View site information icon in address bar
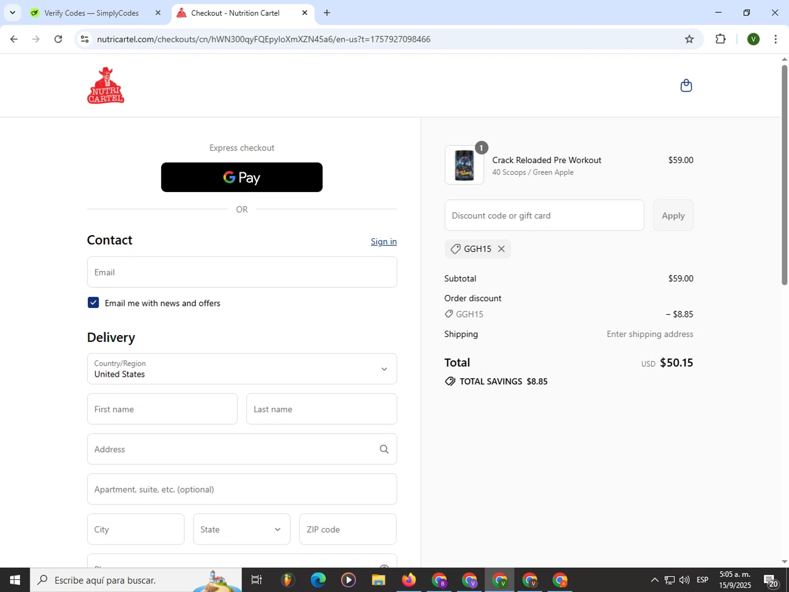This screenshot has height=592, width=789. 85,39
